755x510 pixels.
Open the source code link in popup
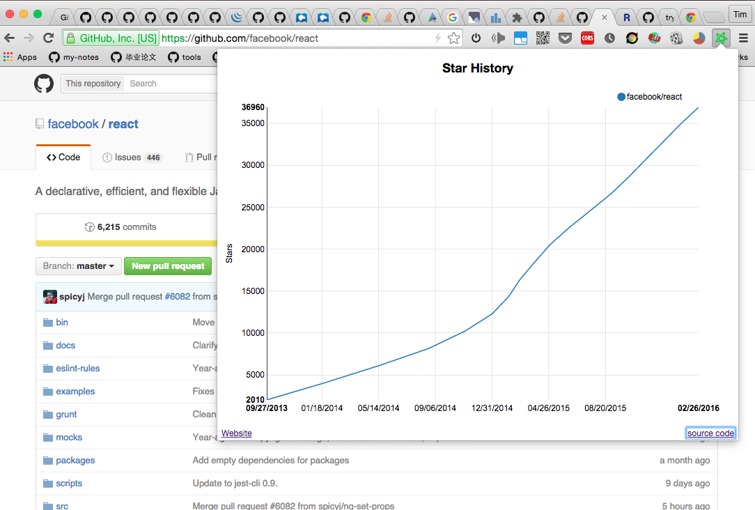[x=710, y=433]
